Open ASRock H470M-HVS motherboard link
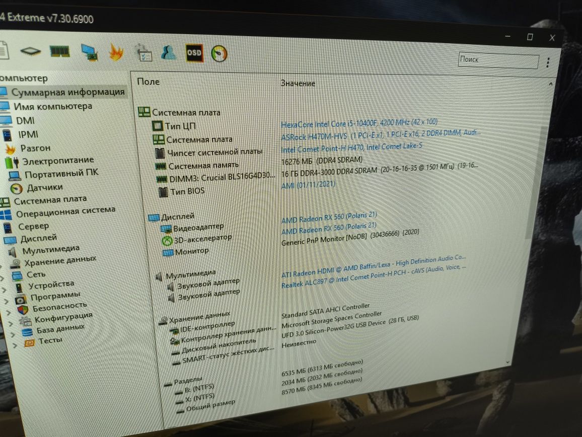The image size is (582, 437). point(381,135)
